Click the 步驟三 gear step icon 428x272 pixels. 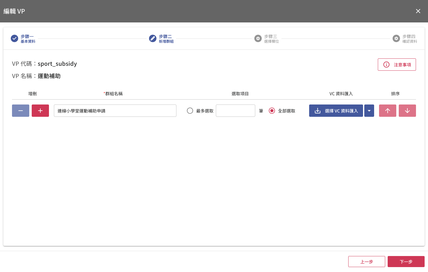pyautogui.click(x=258, y=38)
